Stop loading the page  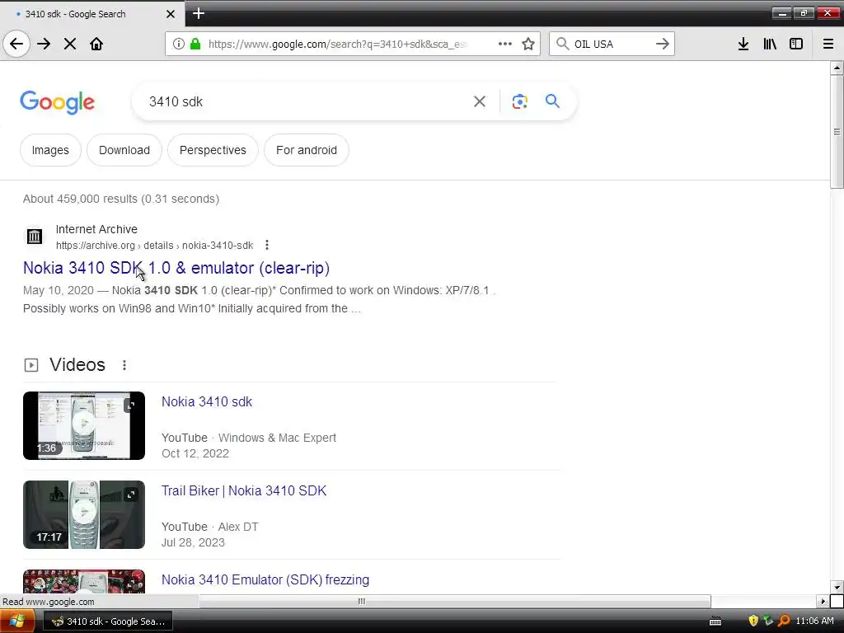[70, 44]
